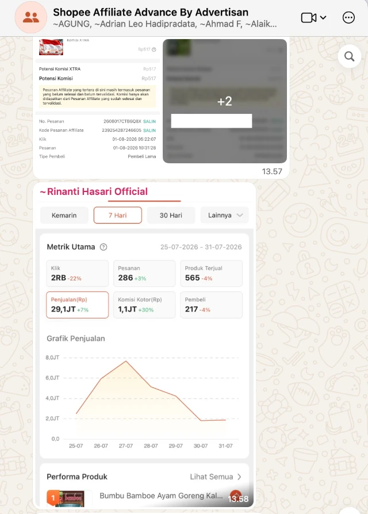Click the Grafik Penjualan heading
The image size is (368, 514).
(x=76, y=338)
